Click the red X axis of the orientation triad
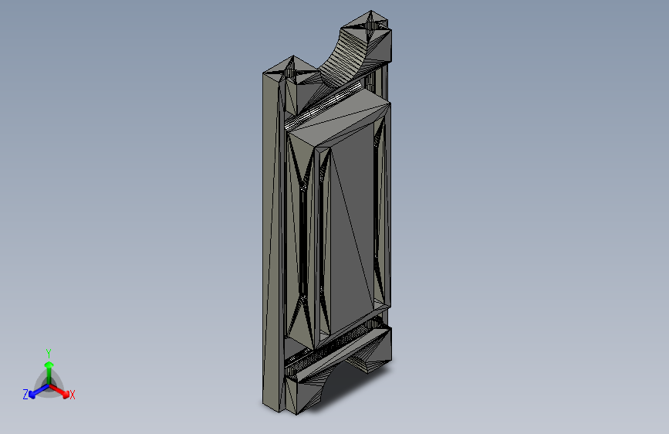This screenshot has width=669, height=434. click(59, 391)
